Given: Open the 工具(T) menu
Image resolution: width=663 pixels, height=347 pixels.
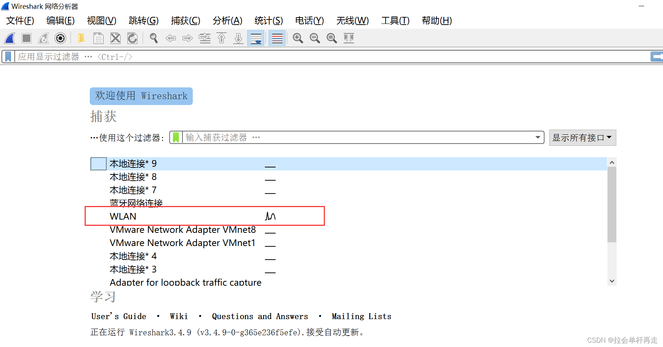Looking at the screenshot, I should pyautogui.click(x=396, y=21).
